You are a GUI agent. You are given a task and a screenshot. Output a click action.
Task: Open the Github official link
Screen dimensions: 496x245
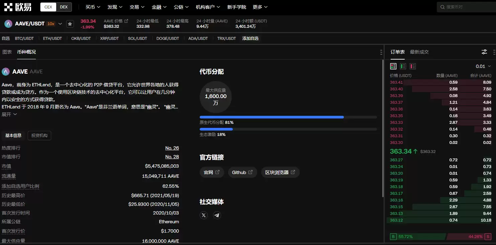click(x=242, y=172)
